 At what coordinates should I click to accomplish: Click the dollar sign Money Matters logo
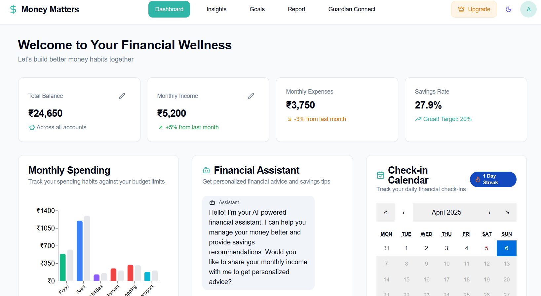pyautogui.click(x=13, y=9)
